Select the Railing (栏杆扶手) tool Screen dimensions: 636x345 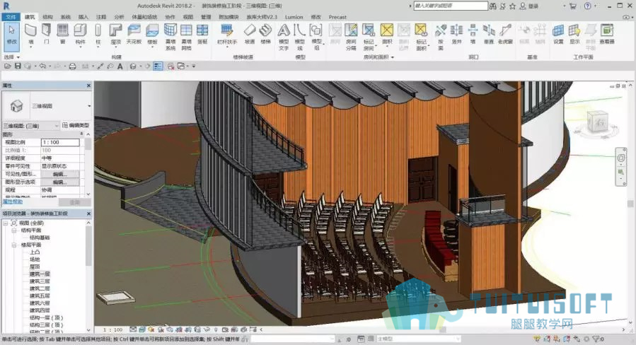tap(226, 34)
